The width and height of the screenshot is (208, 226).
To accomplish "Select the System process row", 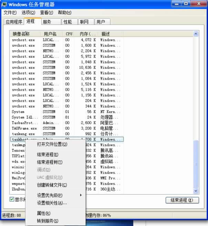I will coord(67,112).
